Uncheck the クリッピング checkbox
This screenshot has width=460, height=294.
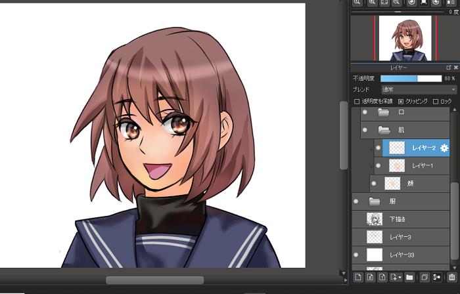[x=401, y=102]
